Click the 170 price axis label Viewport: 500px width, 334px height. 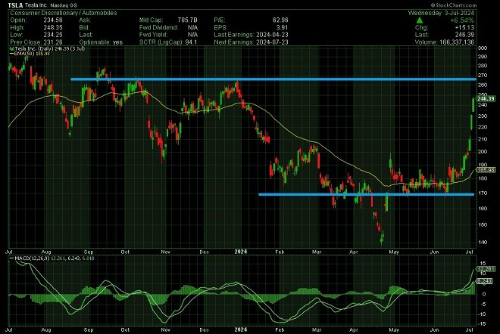[x=483, y=193]
